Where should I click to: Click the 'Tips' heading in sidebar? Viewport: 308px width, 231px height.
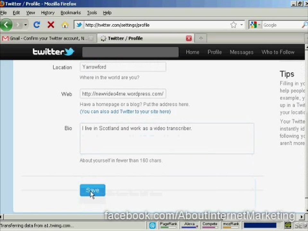287,74
